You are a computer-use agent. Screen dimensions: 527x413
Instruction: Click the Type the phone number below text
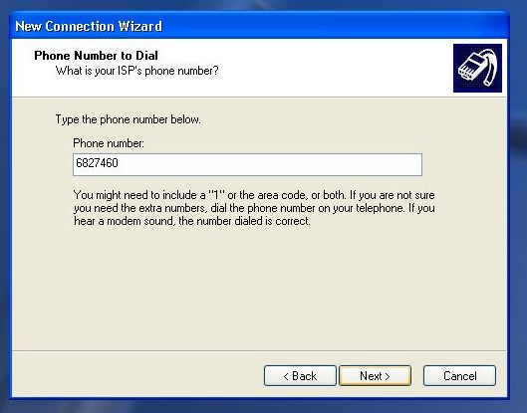[128, 119]
